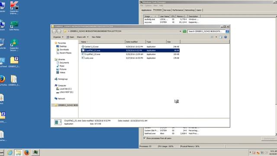The width and height of the screenshot is (277, 156).
Task: Toggle the preview pane icon in Explorer
Action: 221,37
